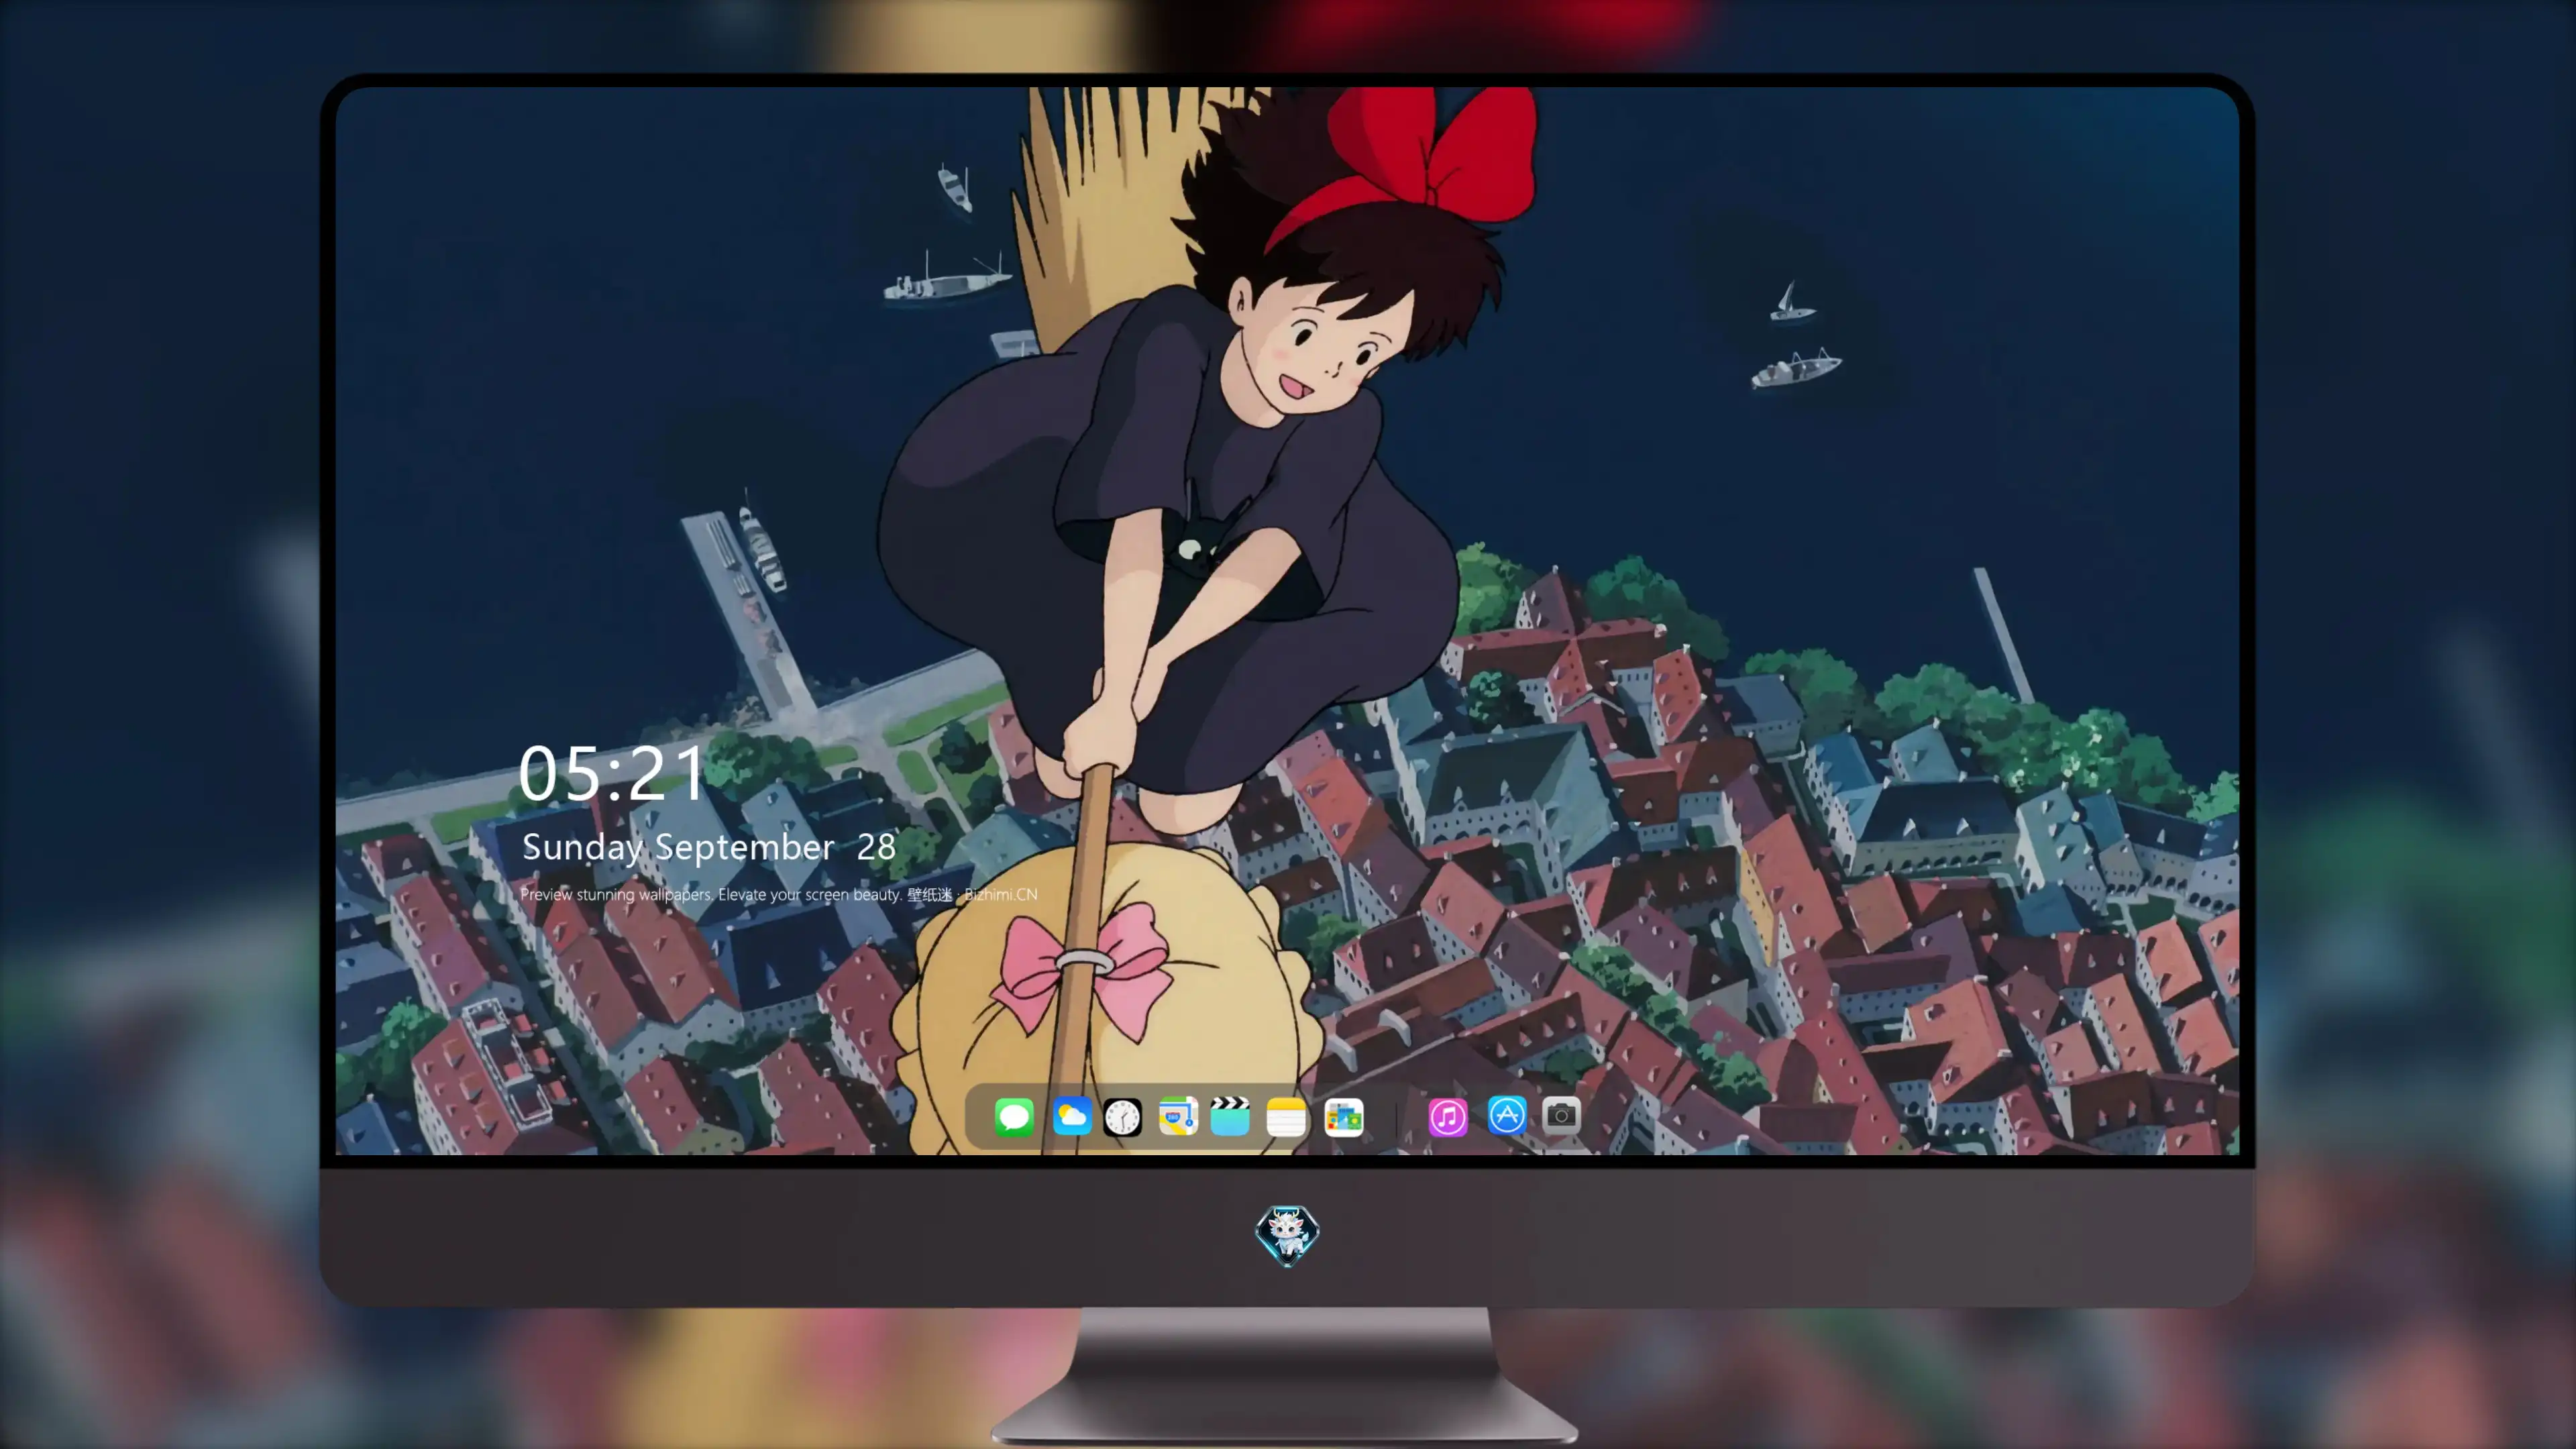Image resolution: width=2576 pixels, height=1449 pixels.
Task: Click the mascot logo on monitor chin
Action: [1287, 1235]
